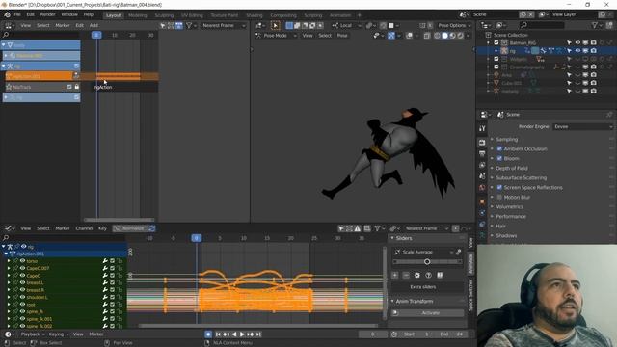Enable the Motion Blur checkbox
Screen dimensions: 617x347
click(499, 197)
